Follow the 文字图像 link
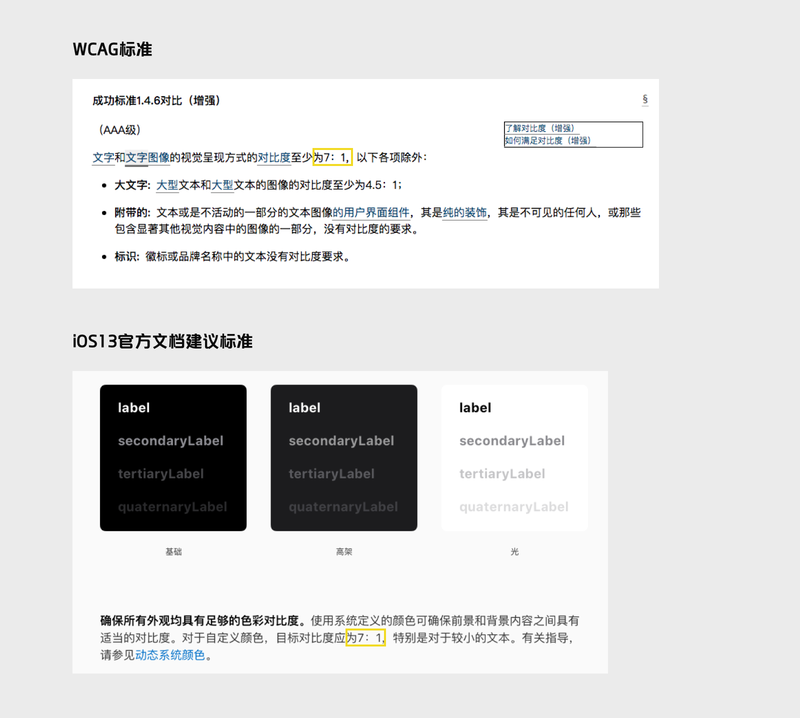This screenshot has width=800, height=718. tap(147, 157)
